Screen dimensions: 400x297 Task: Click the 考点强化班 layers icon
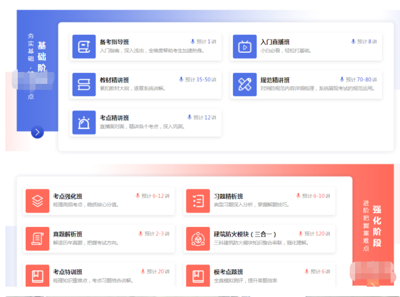click(37, 201)
